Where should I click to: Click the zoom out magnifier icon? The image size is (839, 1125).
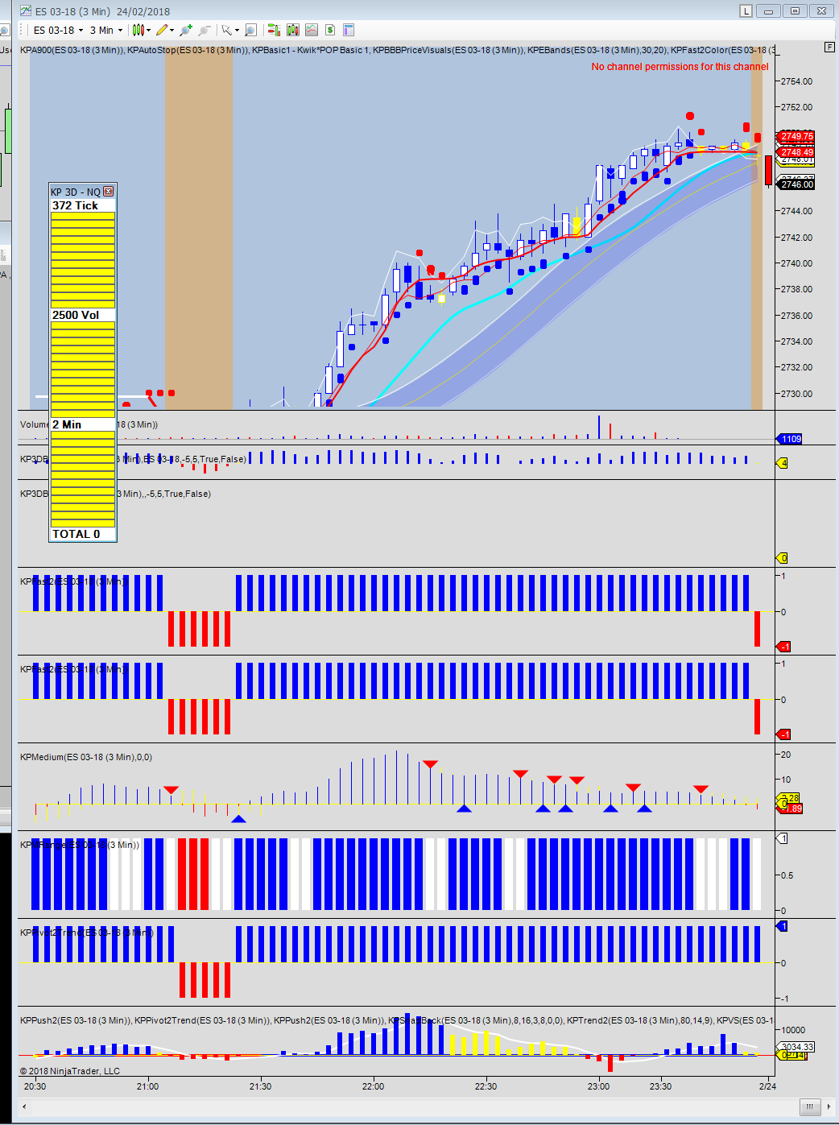[205, 30]
